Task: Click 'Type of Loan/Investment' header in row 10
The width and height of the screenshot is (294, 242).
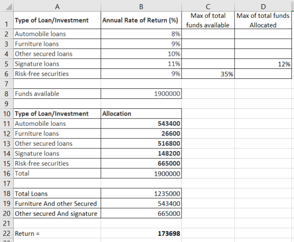Action: point(57,114)
